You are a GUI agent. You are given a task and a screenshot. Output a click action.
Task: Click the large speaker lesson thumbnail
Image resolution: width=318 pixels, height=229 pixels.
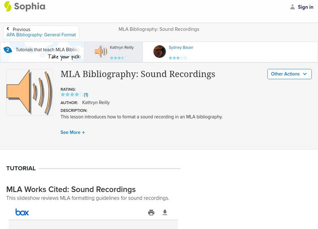point(29,92)
